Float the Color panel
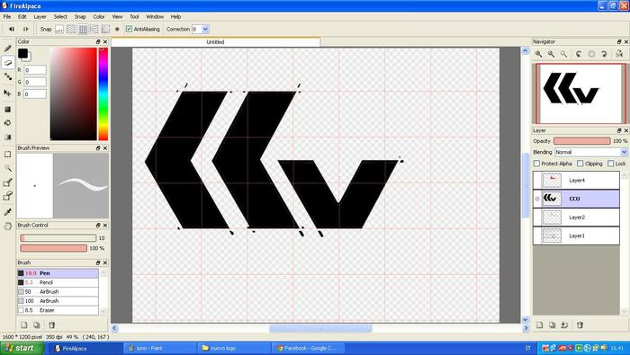The height and width of the screenshot is (355, 630). 98,41
